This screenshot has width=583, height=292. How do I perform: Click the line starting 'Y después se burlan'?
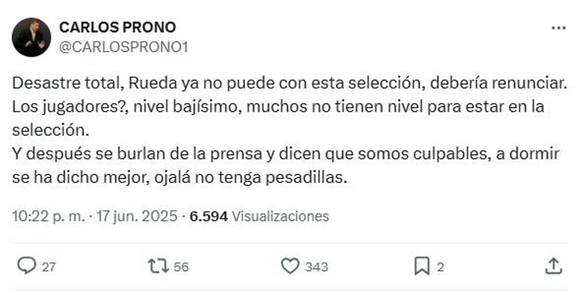point(286,155)
